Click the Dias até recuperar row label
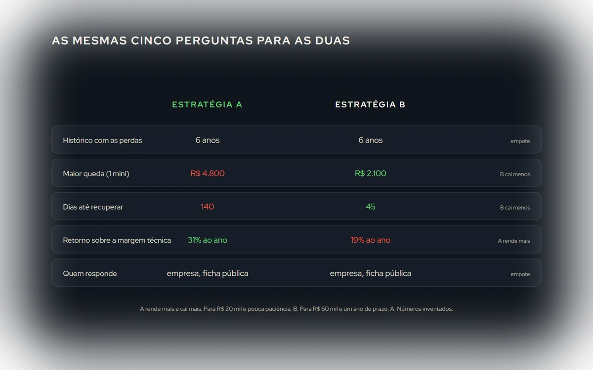This screenshot has height=370, width=593. click(93, 207)
